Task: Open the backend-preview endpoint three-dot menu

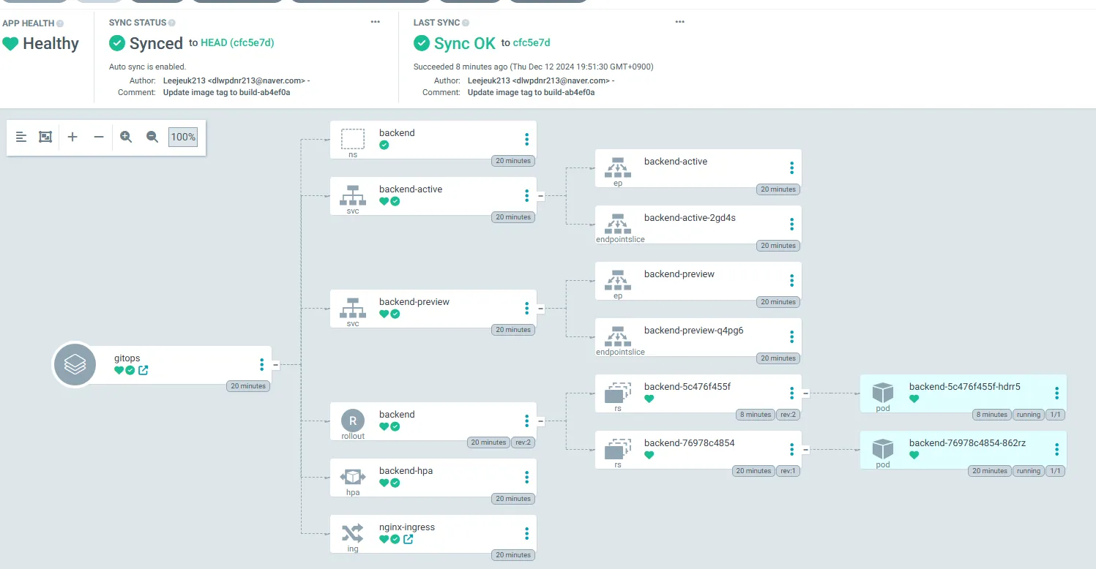Action: pos(791,280)
